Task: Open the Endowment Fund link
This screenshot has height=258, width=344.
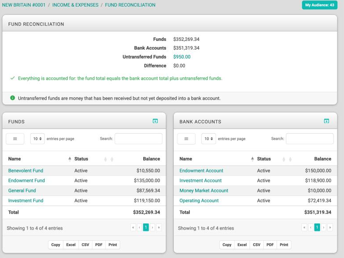Action: click(x=27, y=180)
